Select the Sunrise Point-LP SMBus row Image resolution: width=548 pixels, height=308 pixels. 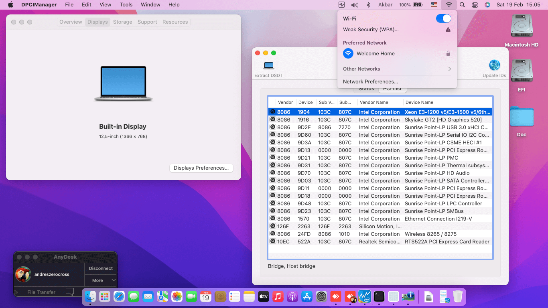pyautogui.click(x=380, y=211)
